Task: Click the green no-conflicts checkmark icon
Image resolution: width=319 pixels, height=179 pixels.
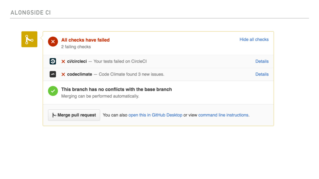Action: tap(53, 91)
